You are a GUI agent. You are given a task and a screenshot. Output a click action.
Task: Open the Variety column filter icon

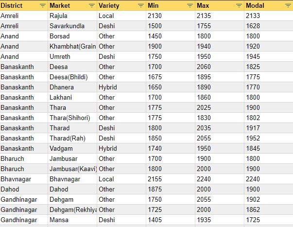[140, 5]
